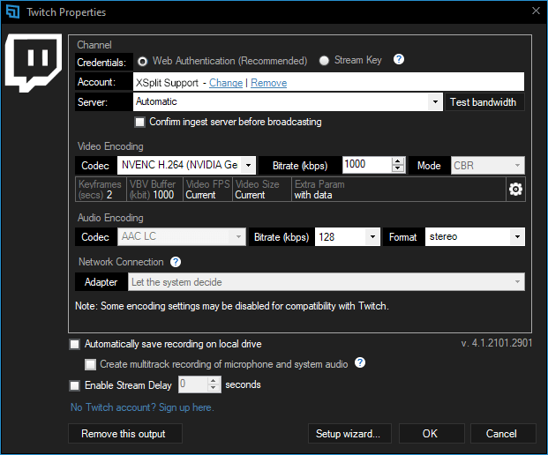Confirm settings with OK button
This screenshot has height=455, width=548.
pos(432,433)
